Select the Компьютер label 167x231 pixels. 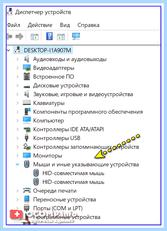point(48,121)
